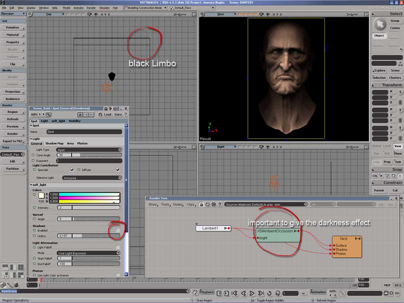Toggle the eye visibility icon in Top viewport

(x=96, y=15)
